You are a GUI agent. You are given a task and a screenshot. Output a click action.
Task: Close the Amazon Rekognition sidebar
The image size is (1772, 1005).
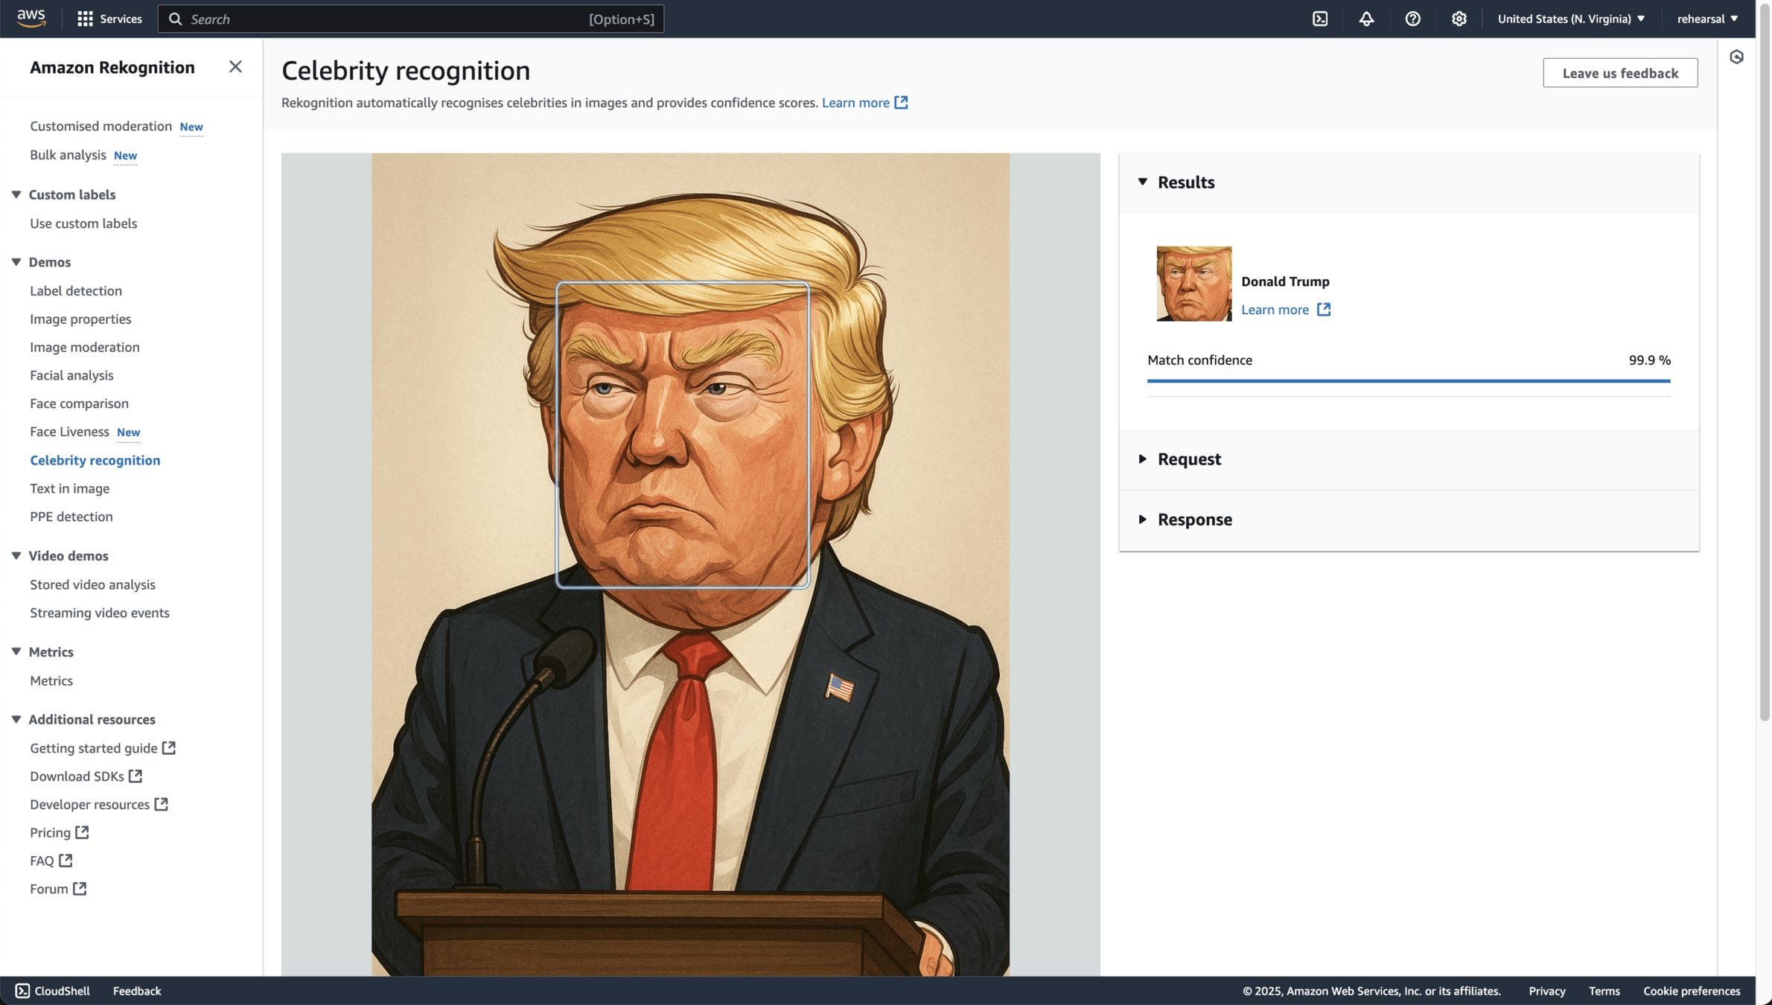click(235, 67)
